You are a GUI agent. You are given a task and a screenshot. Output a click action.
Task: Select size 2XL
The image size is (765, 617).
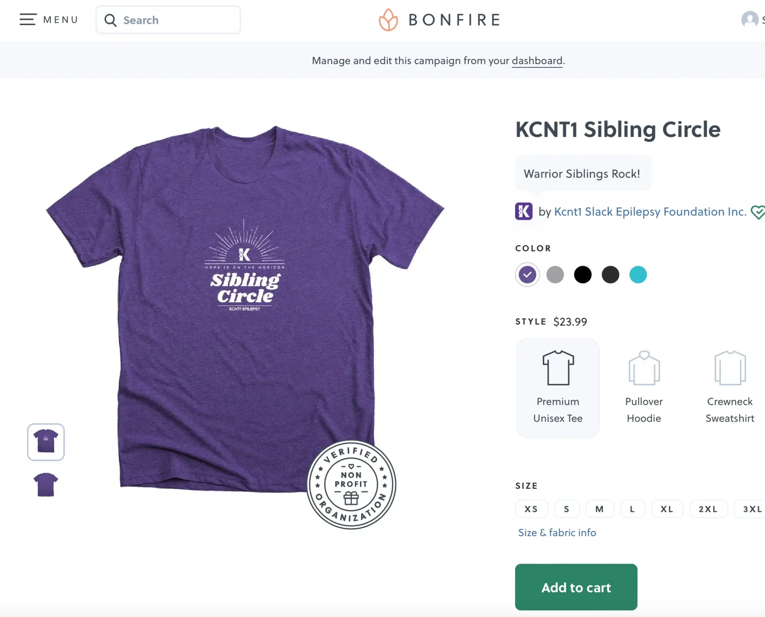click(708, 509)
